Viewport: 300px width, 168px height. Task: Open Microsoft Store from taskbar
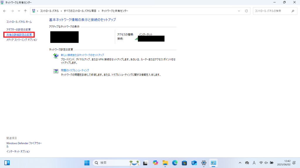(x=184, y=163)
